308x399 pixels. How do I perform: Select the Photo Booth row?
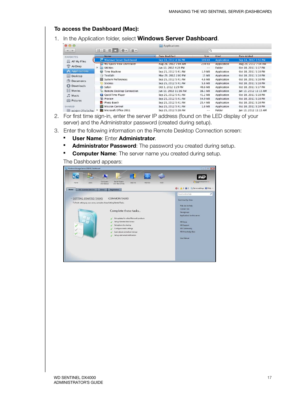click(x=183, y=103)
